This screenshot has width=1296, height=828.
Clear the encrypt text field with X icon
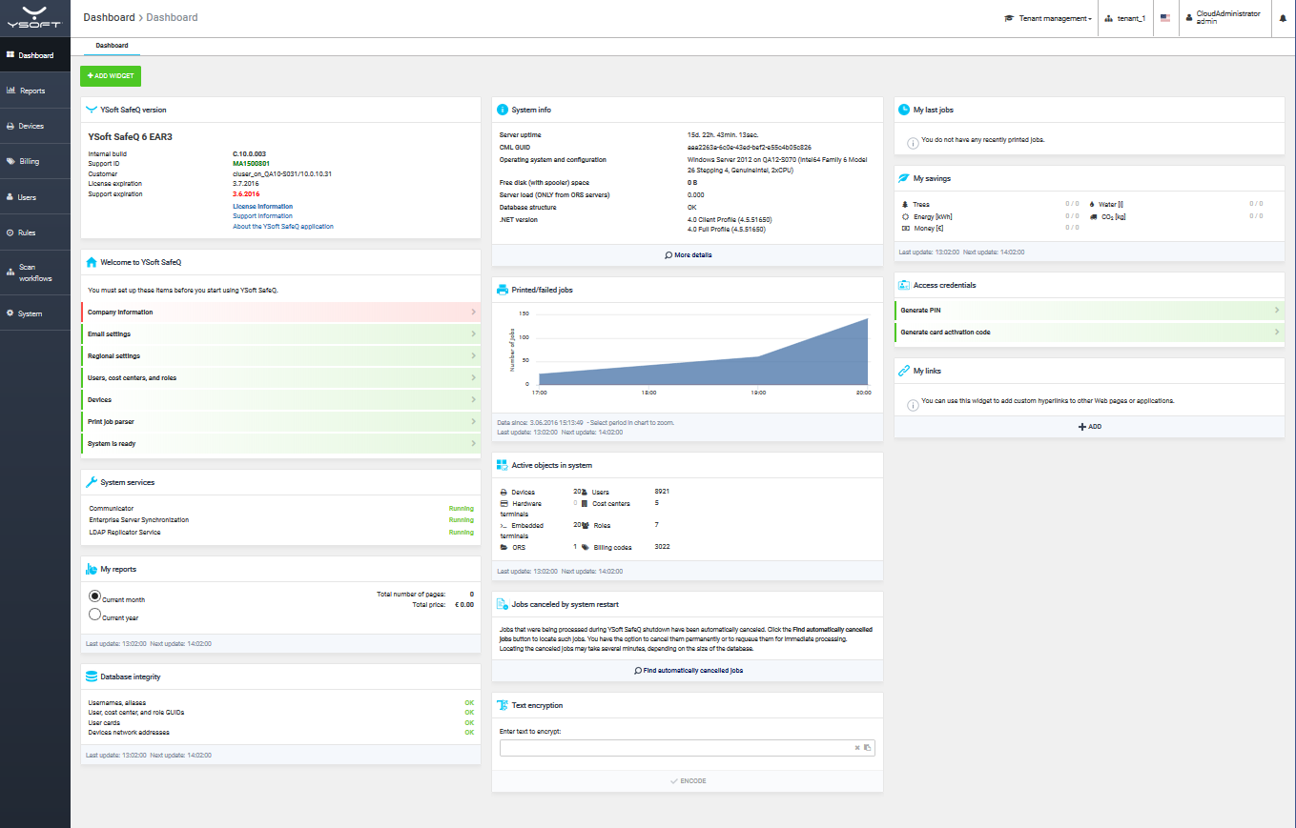857,748
